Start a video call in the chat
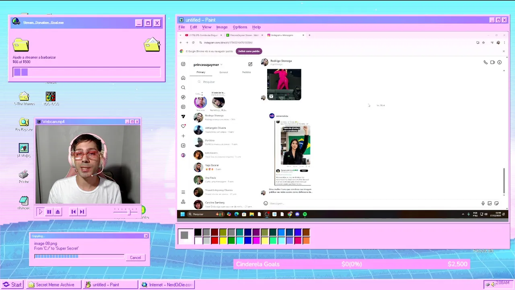This screenshot has width=515, height=290. [492, 62]
